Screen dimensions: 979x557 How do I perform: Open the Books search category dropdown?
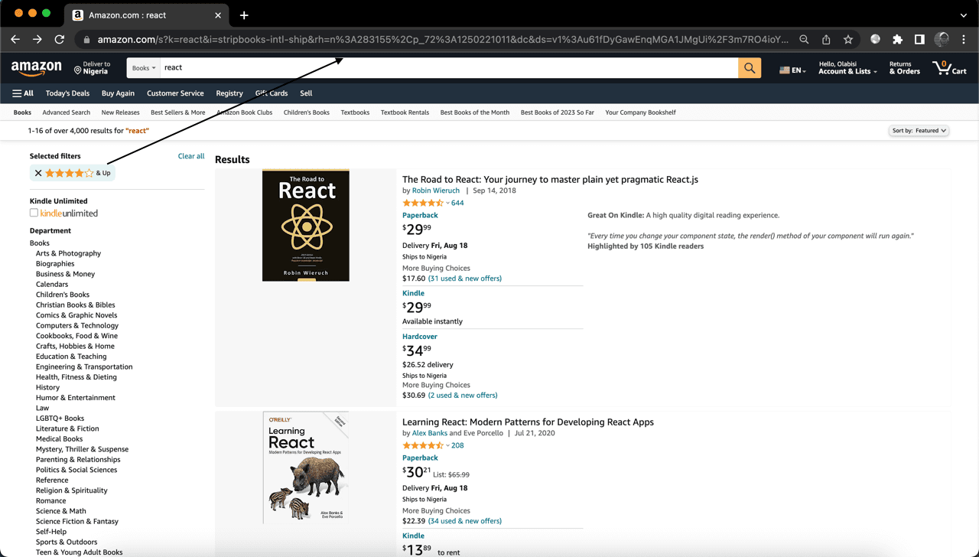pyautogui.click(x=144, y=68)
